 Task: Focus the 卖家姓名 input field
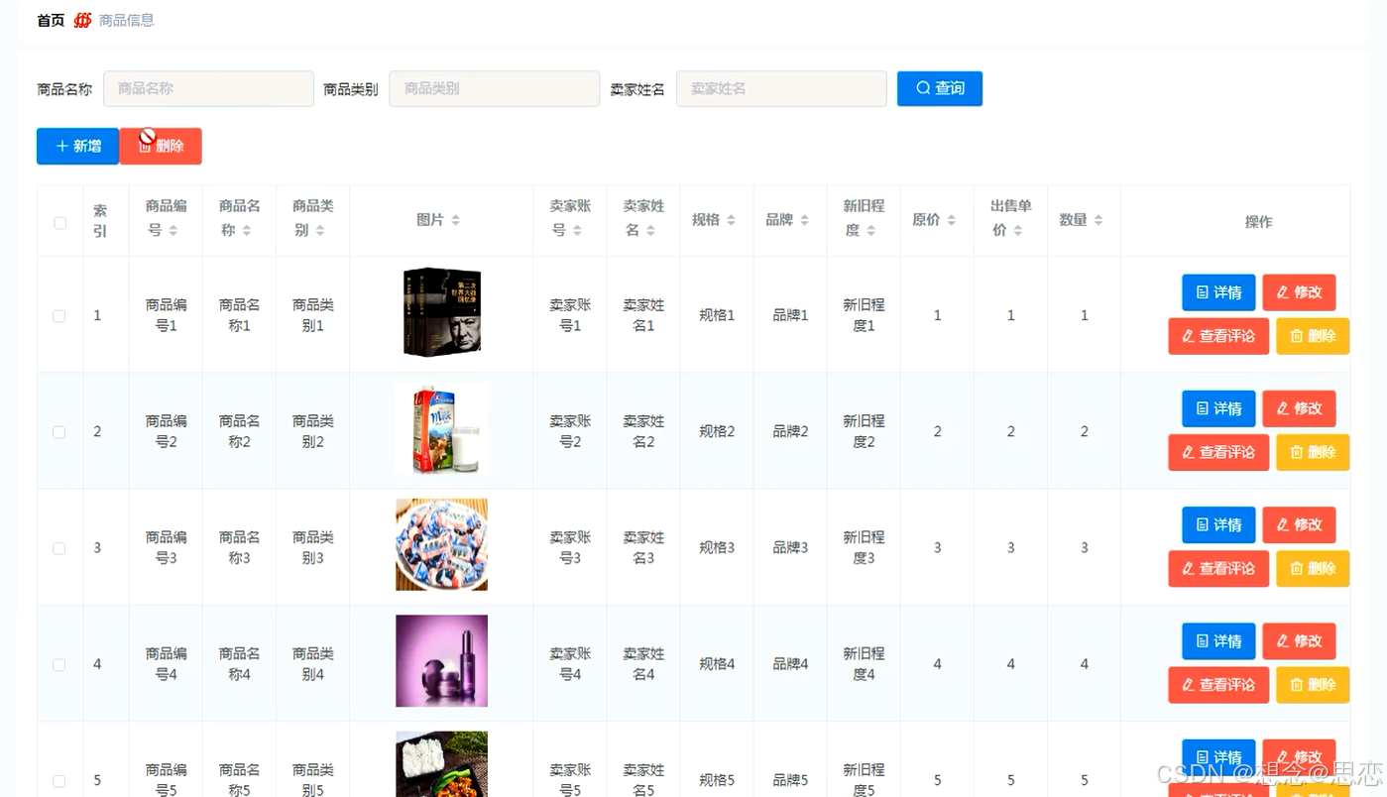(x=781, y=88)
